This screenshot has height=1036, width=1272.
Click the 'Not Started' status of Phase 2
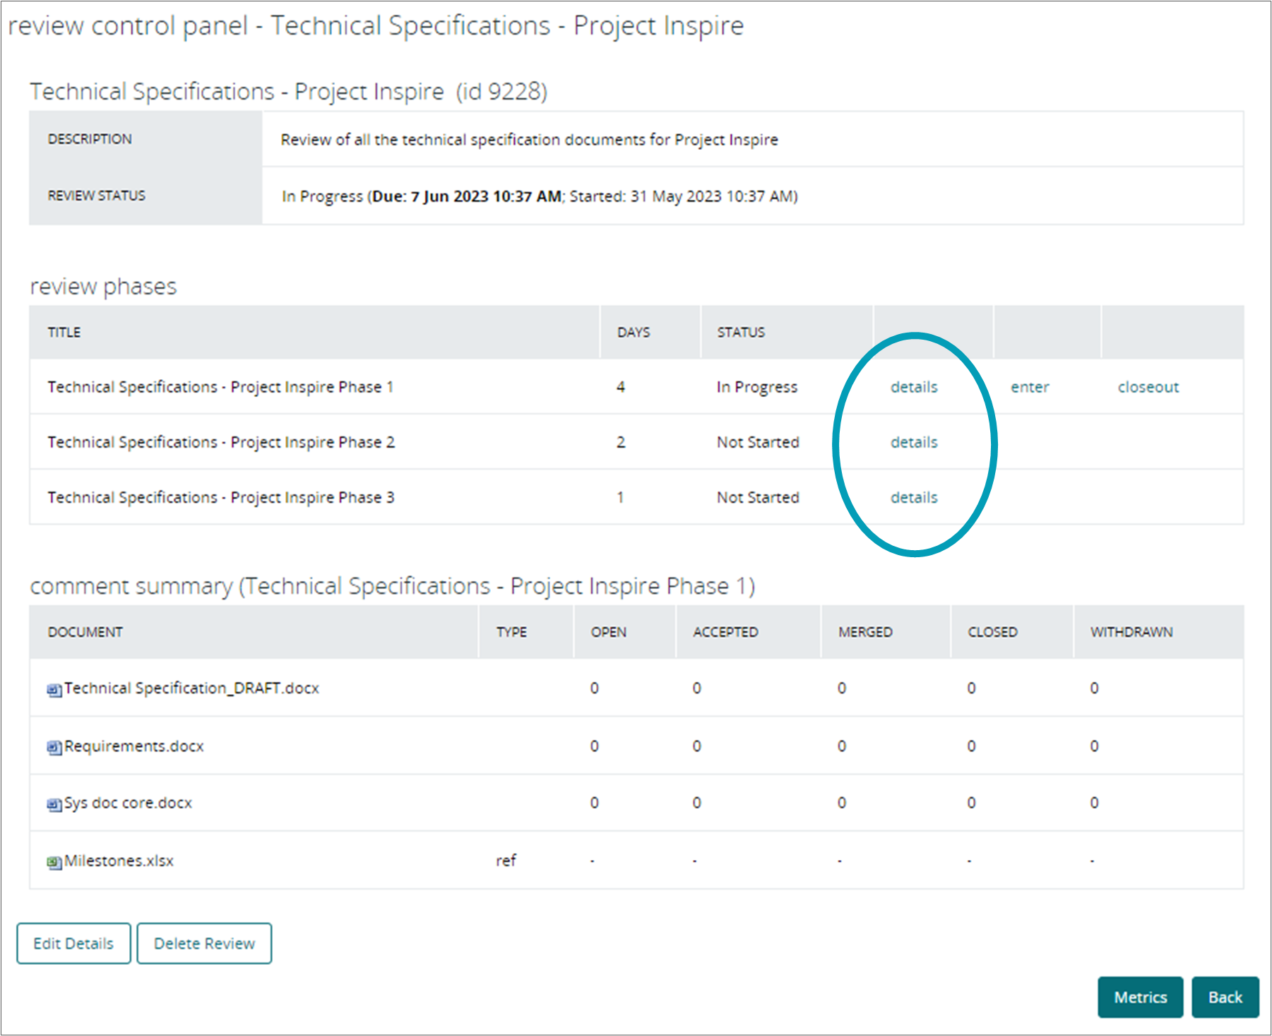pos(758,442)
